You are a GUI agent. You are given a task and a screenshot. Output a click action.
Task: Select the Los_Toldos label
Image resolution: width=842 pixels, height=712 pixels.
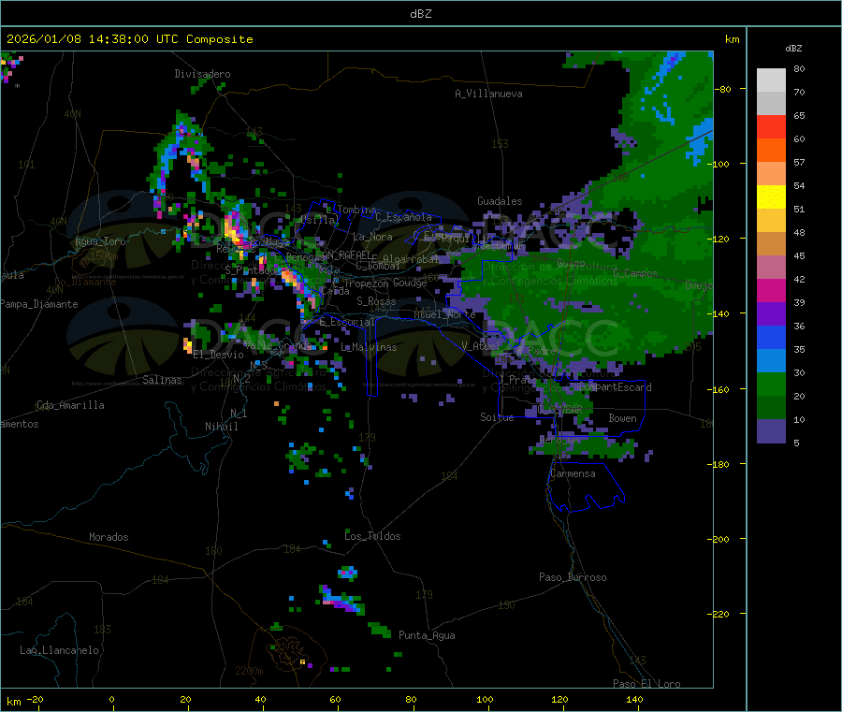click(x=372, y=536)
